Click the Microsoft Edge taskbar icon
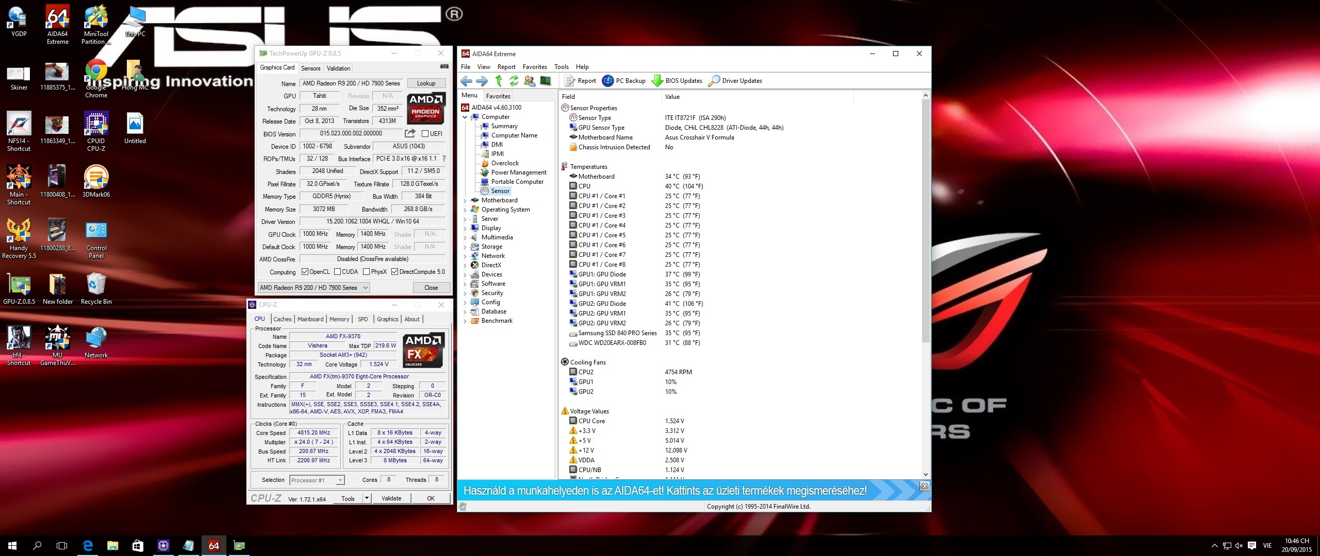1320x556 pixels. 88,546
